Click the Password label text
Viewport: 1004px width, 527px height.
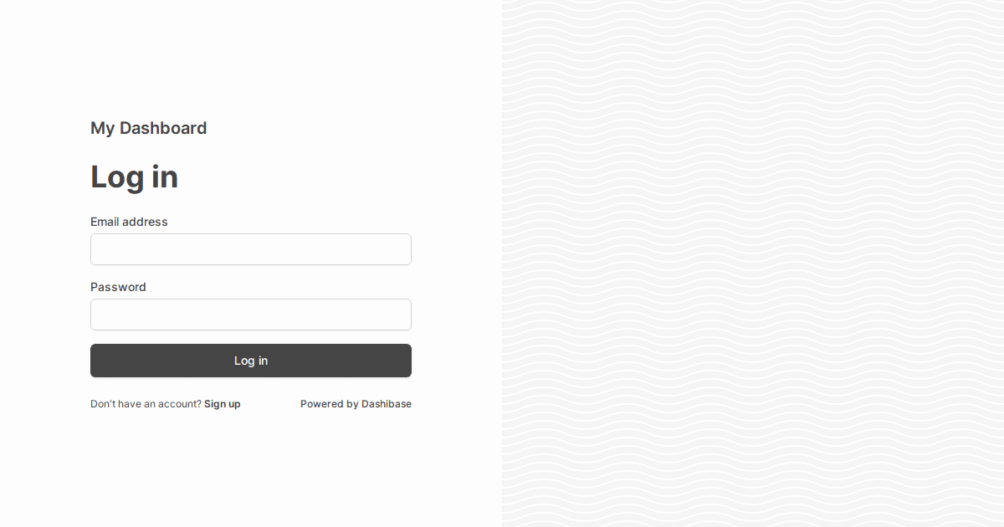(x=118, y=287)
